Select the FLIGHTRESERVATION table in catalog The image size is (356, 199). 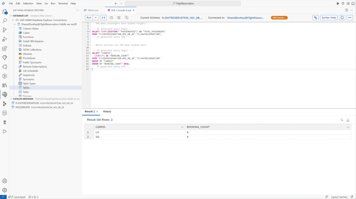[27, 103]
